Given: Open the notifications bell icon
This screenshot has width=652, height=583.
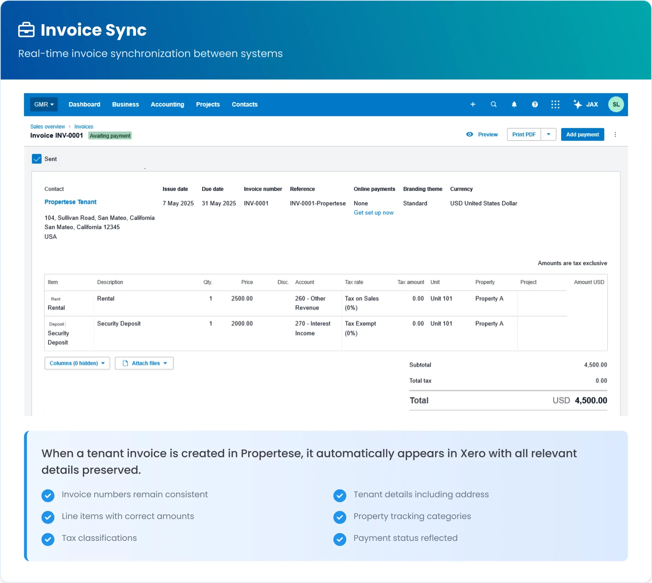Looking at the screenshot, I should pos(514,105).
